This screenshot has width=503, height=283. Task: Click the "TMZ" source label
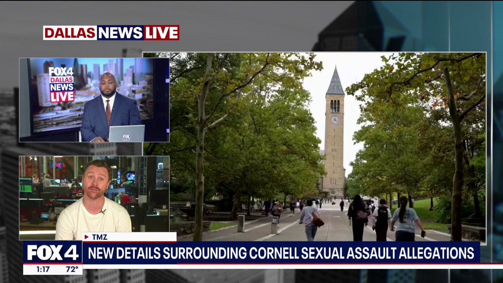[x=100, y=237]
